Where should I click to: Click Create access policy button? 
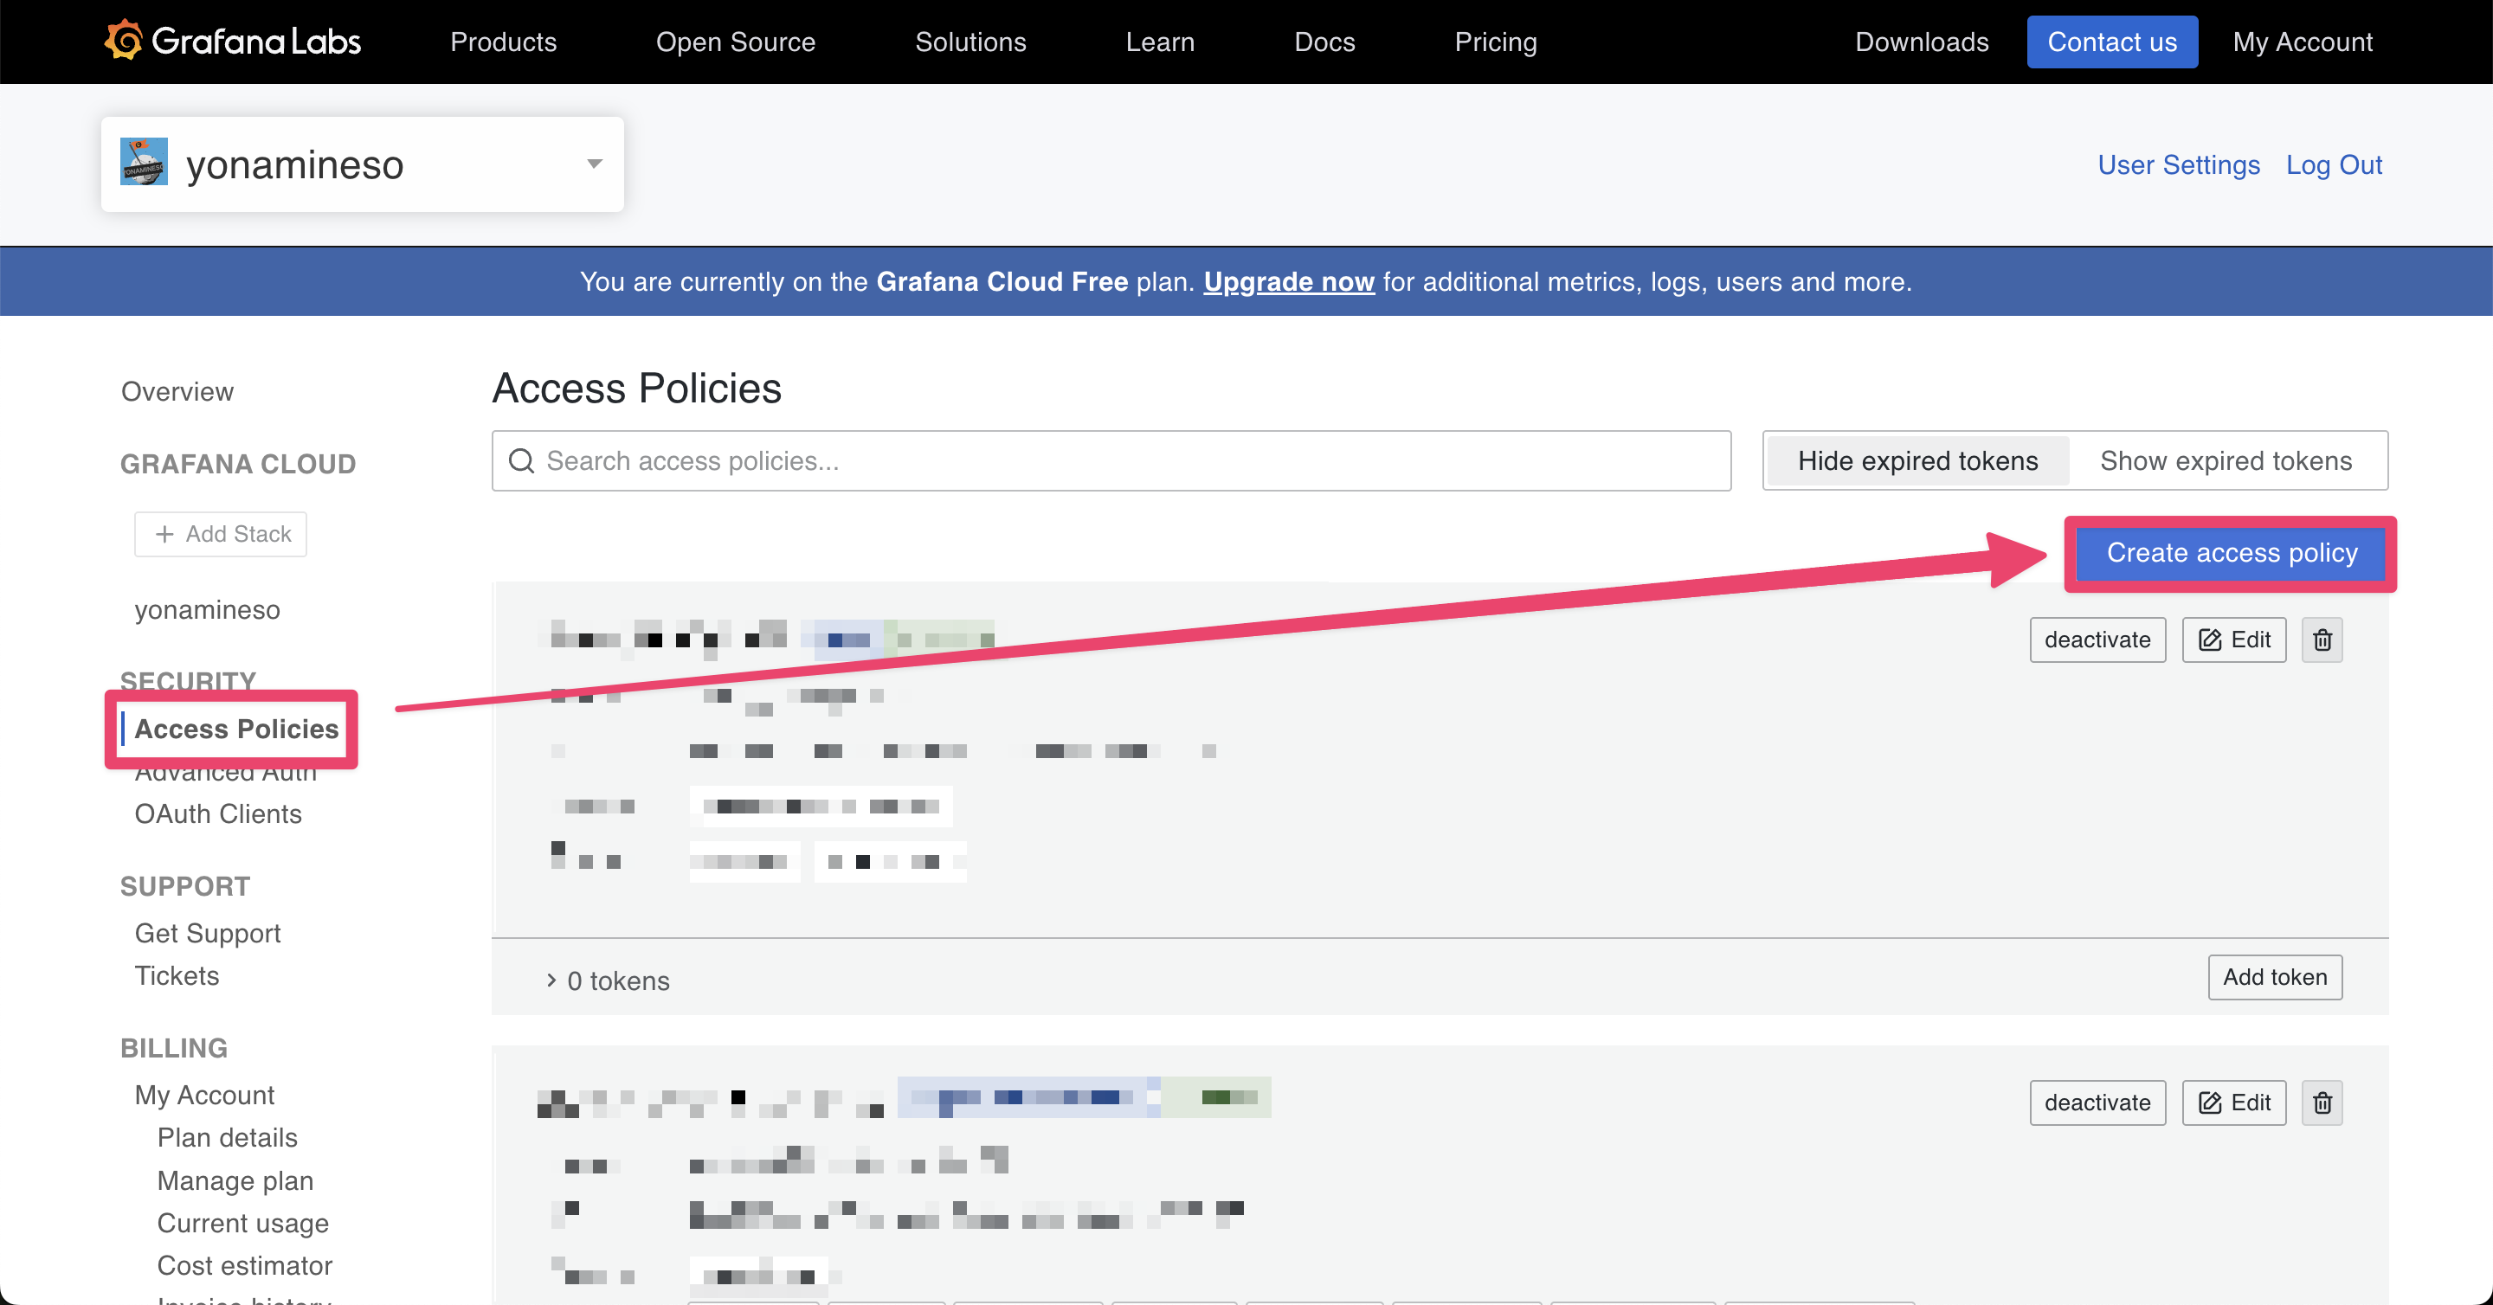pos(2232,552)
